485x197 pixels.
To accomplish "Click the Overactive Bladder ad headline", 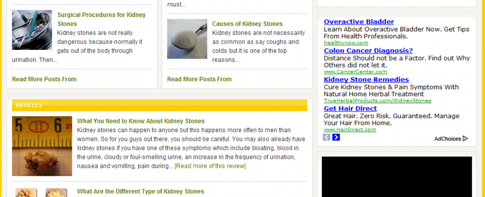I will 359,22.
